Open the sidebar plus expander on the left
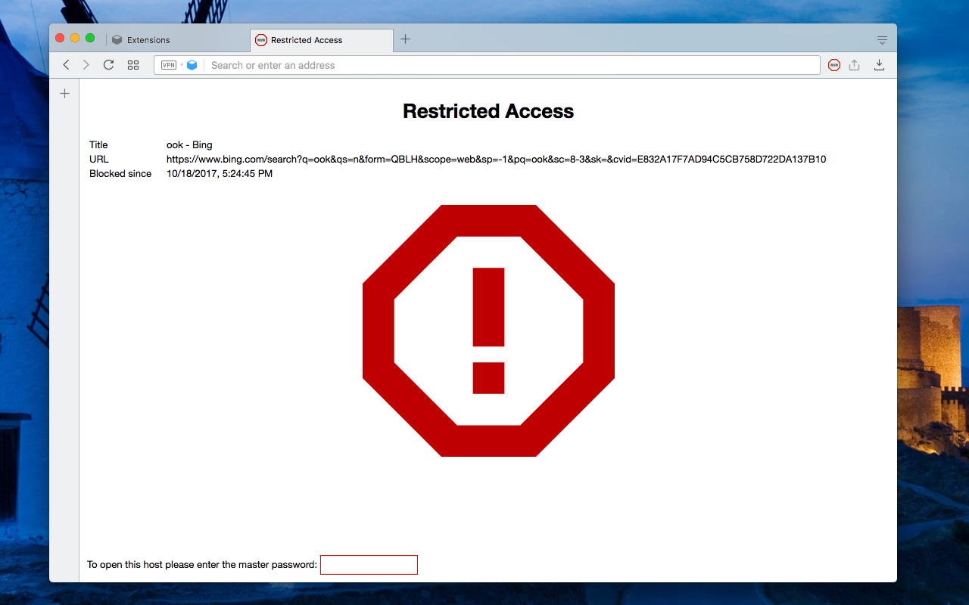Viewport: 969px width, 605px height. [64, 93]
